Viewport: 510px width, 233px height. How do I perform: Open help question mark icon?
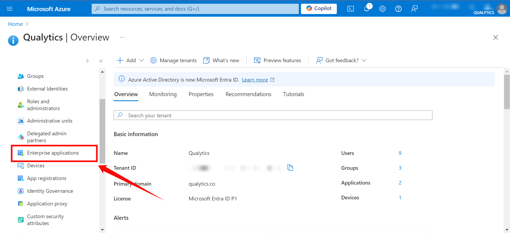pos(398,9)
